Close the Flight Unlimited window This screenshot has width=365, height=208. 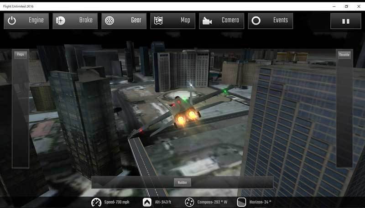(x=359, y=6)
